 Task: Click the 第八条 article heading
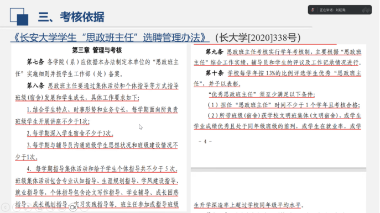[x=35, y=86]
